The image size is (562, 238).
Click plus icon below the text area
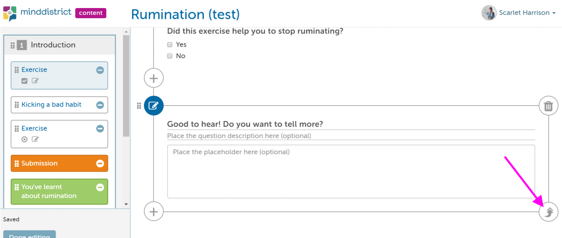tap(154, 211)
